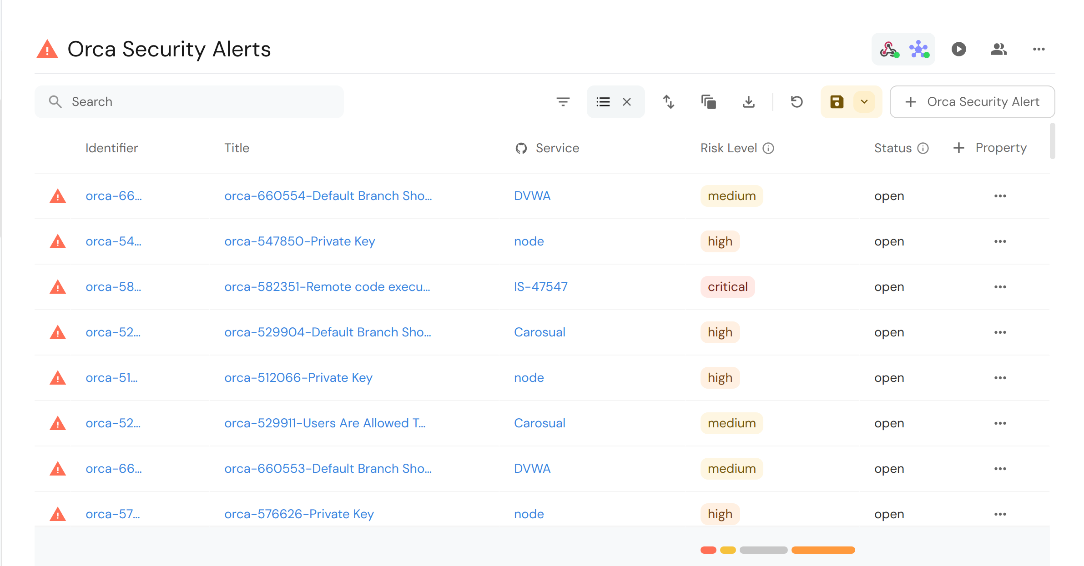Open page options three-dot menu
This screenshot has height=566, width=1084.
(1039, 49)
